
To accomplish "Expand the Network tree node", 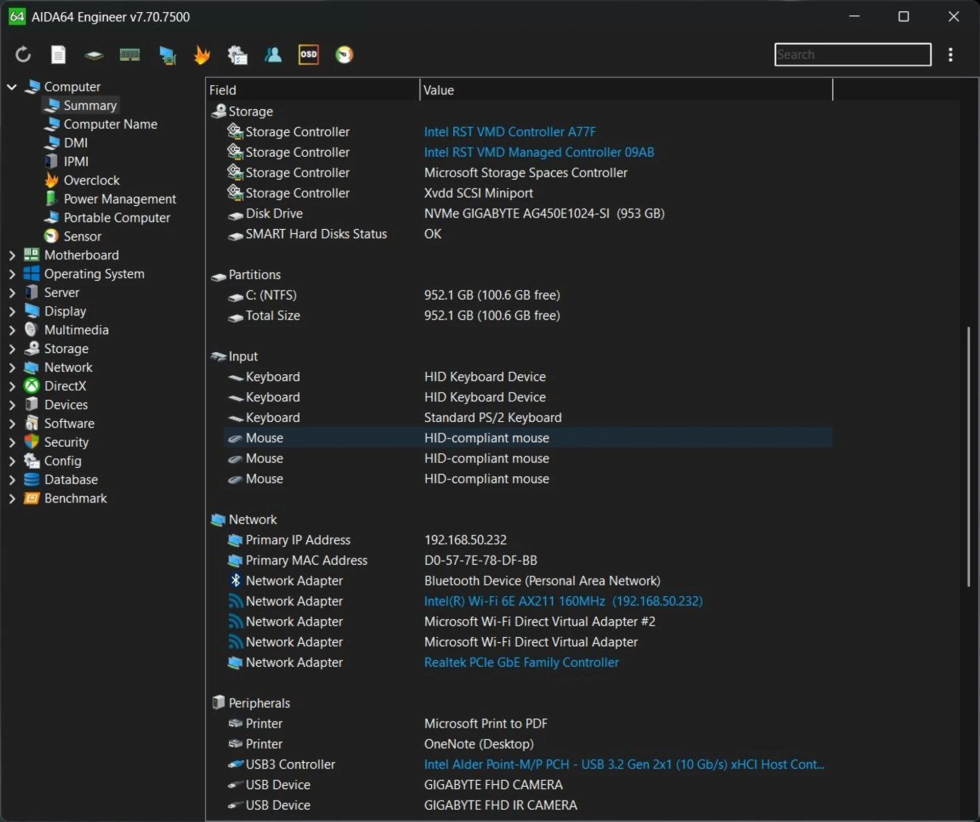I will pyautogui.click(x=12, y=368).
